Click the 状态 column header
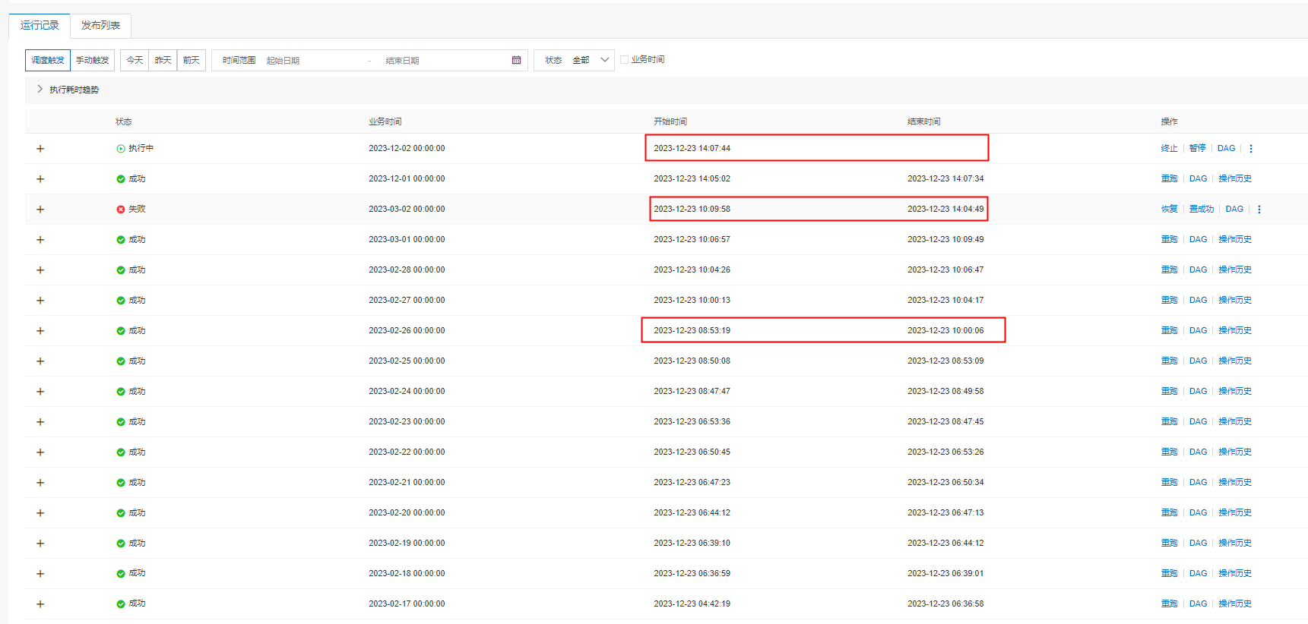This screenshot has width=1308, height=624. point(124,121)
